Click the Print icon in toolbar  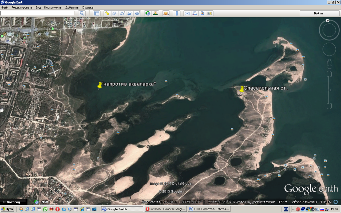pos(194,13)
